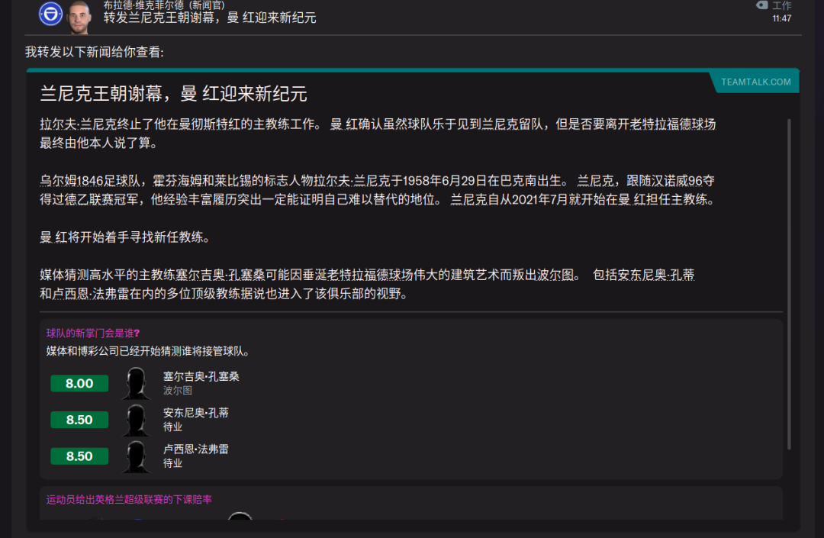The image size is (824, 538).
Task: Click the 8.00 odds badge
Action: [x=79, y=384]
